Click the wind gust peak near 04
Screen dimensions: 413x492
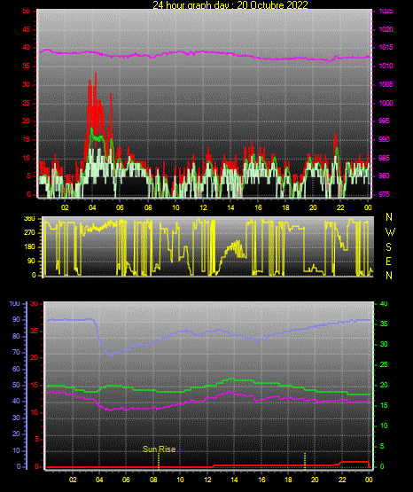click(x=96, y=74)
